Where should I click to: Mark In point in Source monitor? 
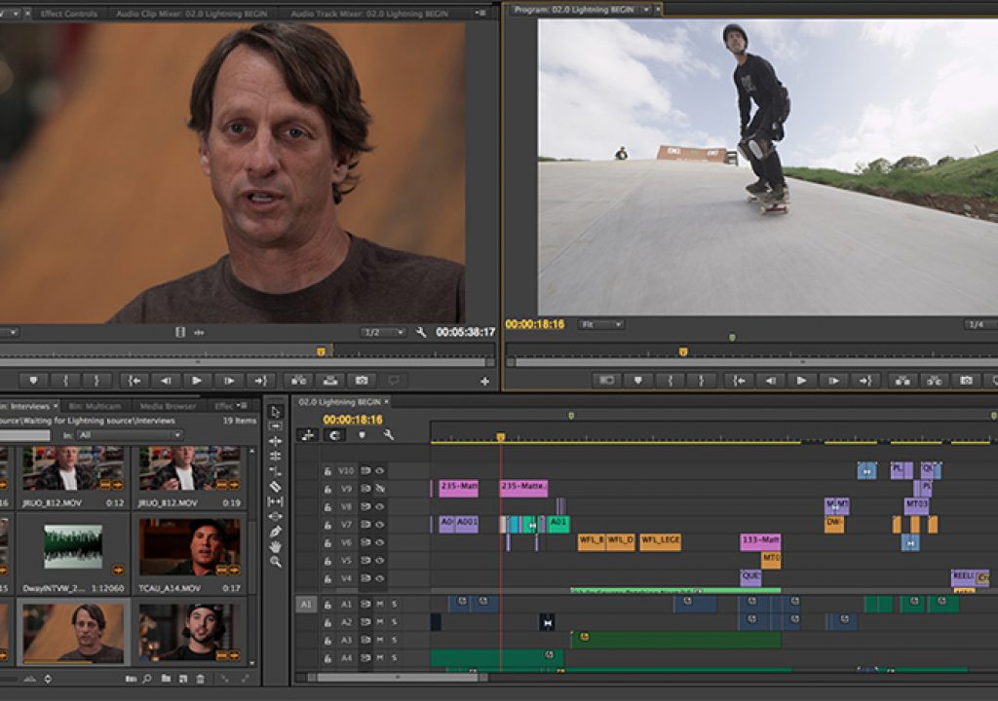tap(65, 381)
